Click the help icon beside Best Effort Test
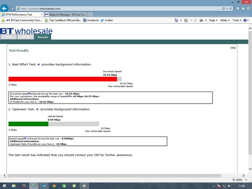 click(x=39, y=64)
